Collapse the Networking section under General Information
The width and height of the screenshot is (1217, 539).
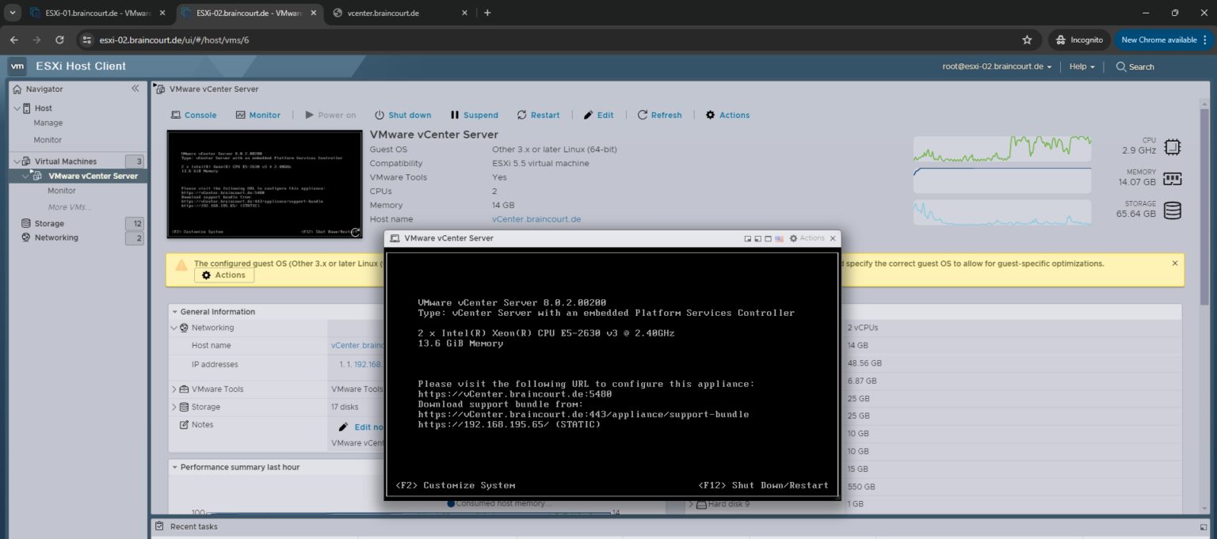[173, 327]
